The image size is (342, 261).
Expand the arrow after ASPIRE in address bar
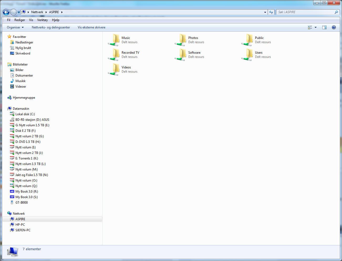[x=62, y=12]
